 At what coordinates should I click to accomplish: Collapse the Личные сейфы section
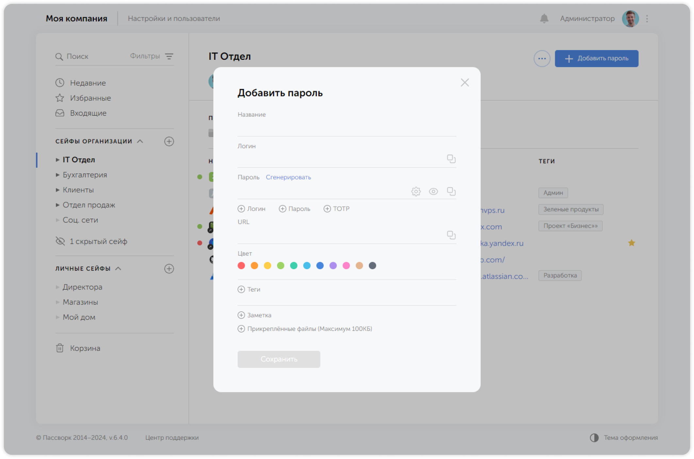point(119,269)
